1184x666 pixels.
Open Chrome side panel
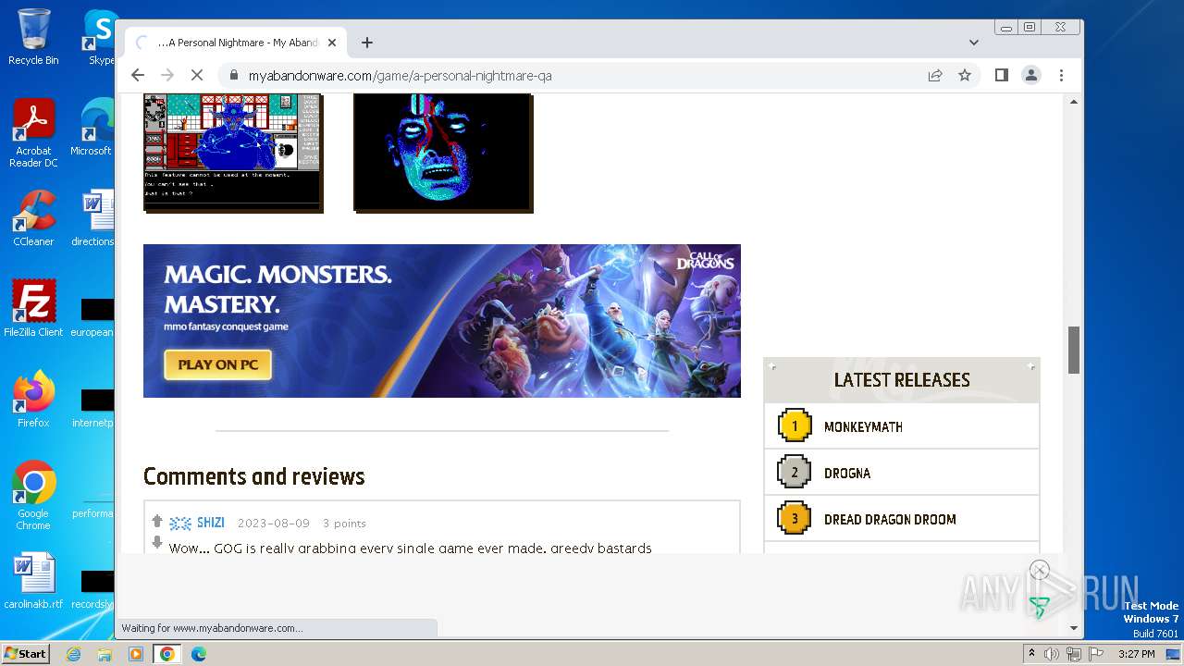pos(1001,75)
